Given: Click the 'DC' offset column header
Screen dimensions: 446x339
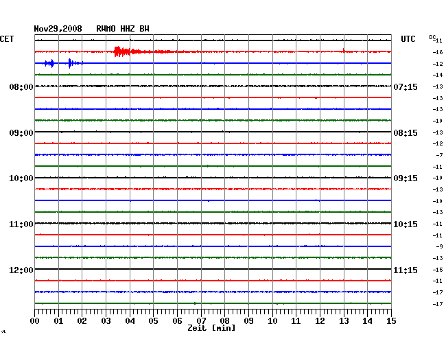Looking at the screenshot, I should (432, 37).
